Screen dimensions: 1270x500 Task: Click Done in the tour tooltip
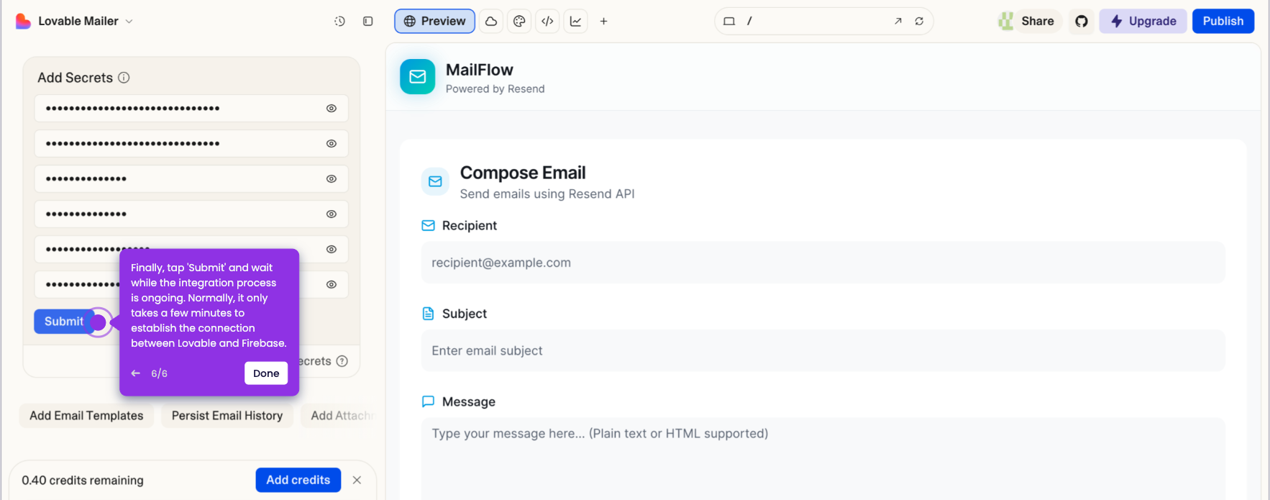266,373
